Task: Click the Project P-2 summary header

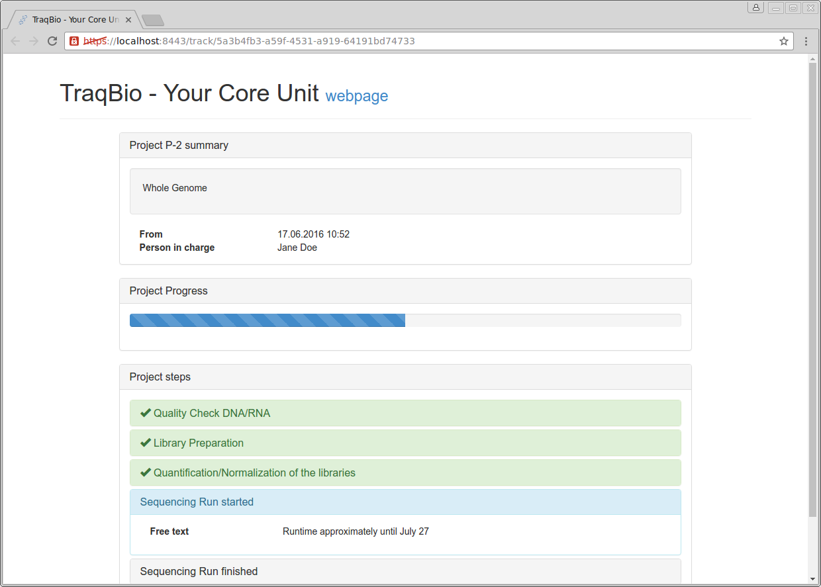Action: pyautogui.click(x=405, y=146)
